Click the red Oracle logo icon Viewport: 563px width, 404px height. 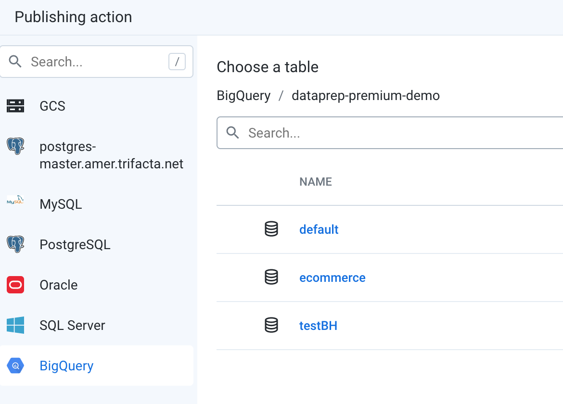pos(15,285)
